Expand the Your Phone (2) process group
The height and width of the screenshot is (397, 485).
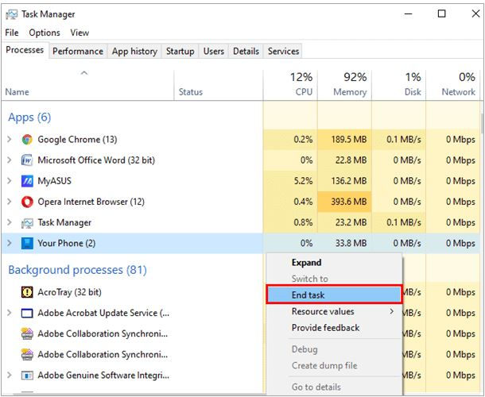pyautogui.click(x=10, y=243)
